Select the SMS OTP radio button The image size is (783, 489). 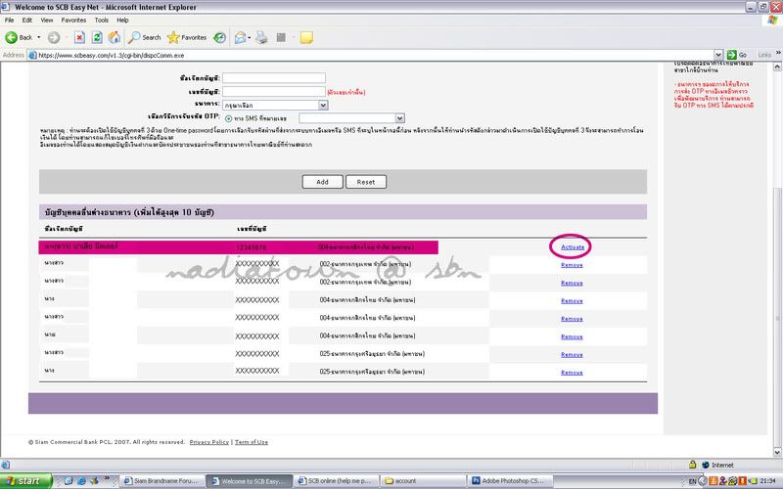tap(228, 118)
